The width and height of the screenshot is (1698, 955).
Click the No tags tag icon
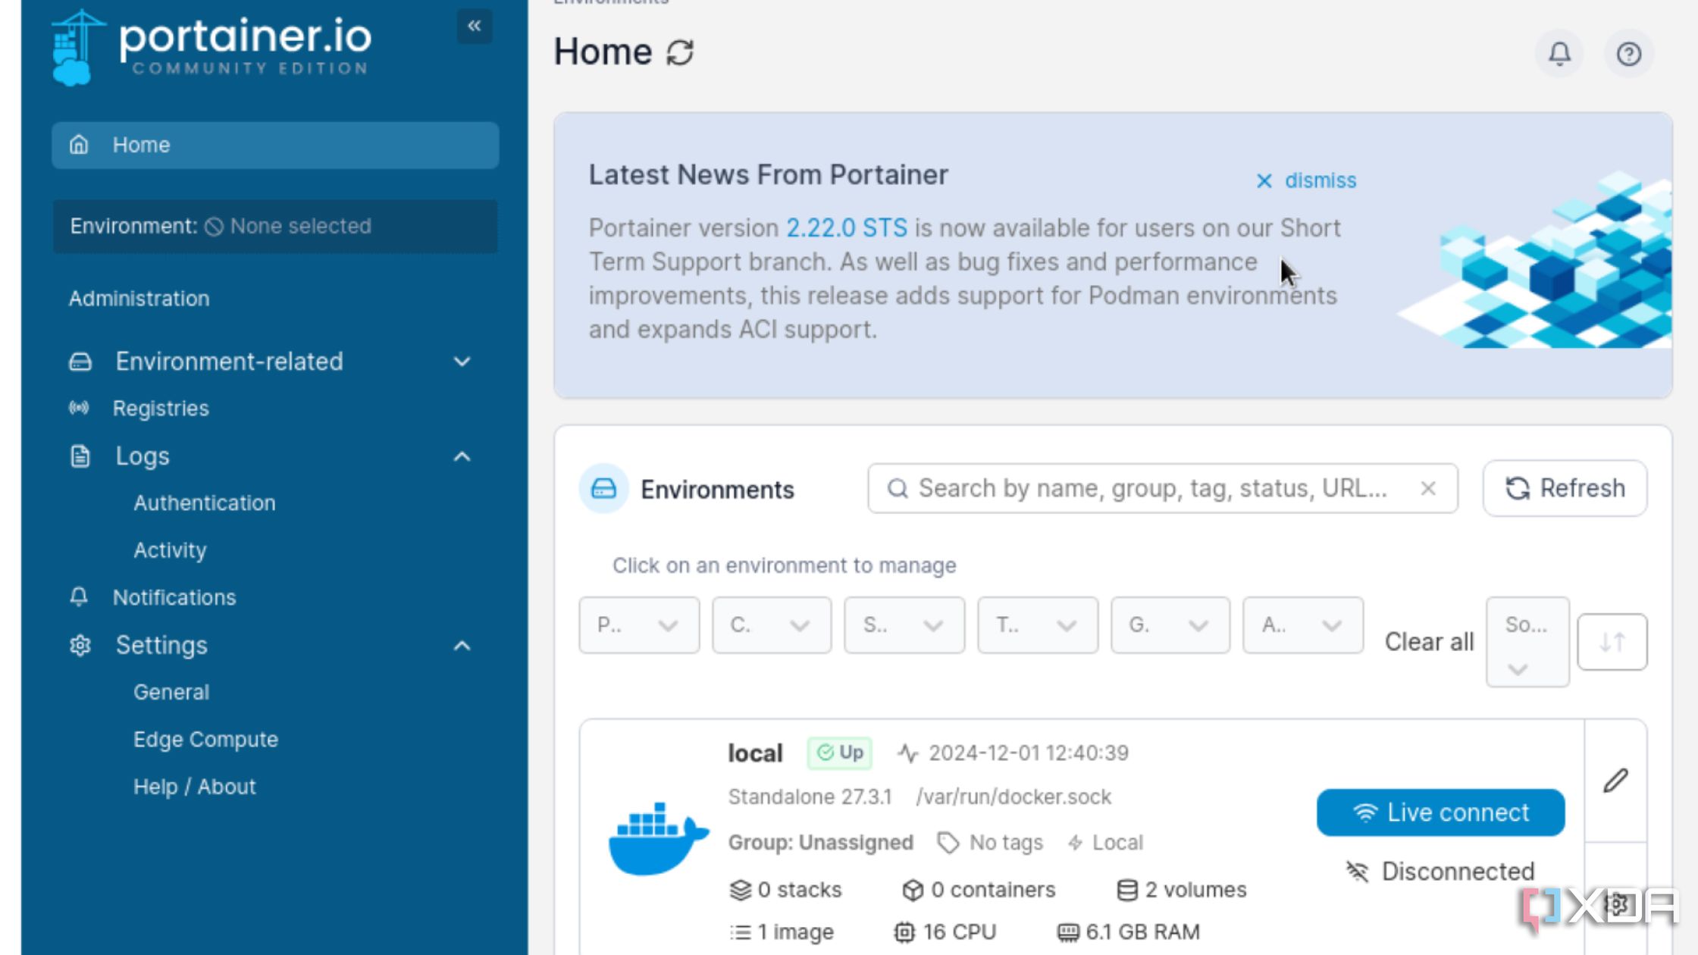pyautogui.click(x=948, y=843)
